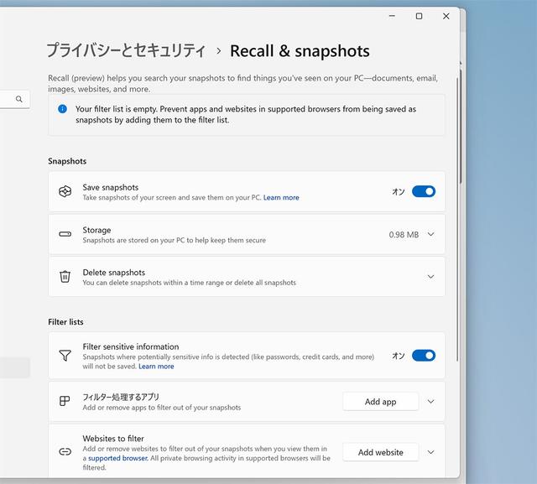Click the Recall & snapshots page title
The width and height of the screenshot is (537, 484).
pyautogui.click(x=300, y=51)
